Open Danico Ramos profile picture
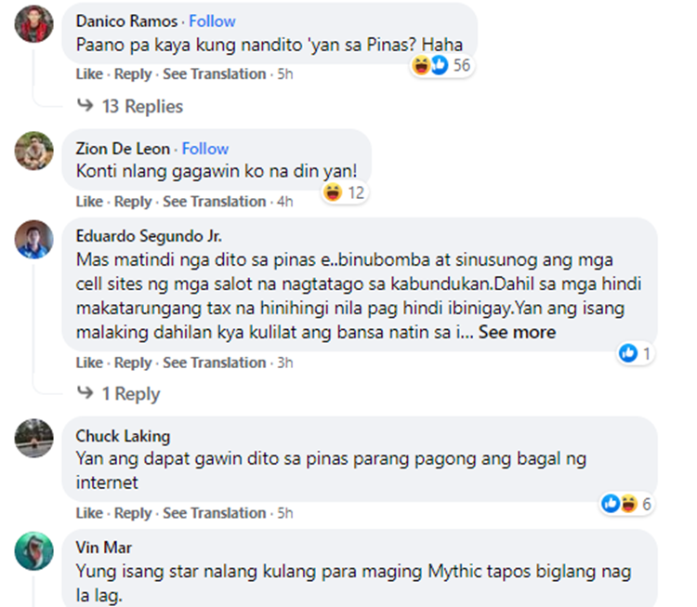 click(x=34, y=23)
